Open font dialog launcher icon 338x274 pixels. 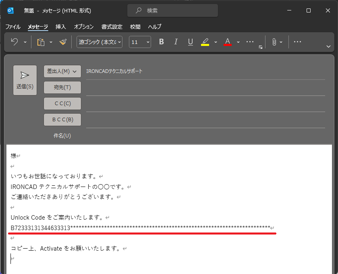tap(260, 47)
